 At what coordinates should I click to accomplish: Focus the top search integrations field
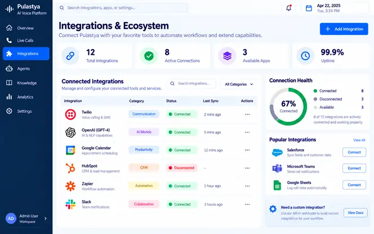click(x=123, y=8)
